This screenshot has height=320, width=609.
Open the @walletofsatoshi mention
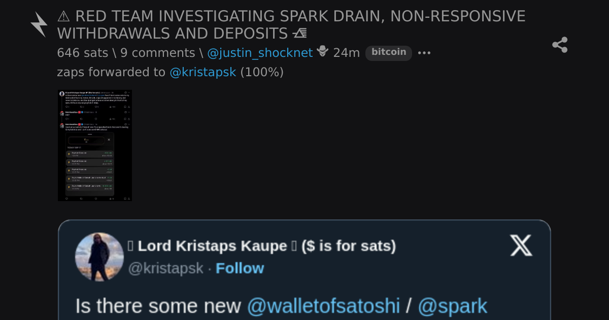(323, 306)
